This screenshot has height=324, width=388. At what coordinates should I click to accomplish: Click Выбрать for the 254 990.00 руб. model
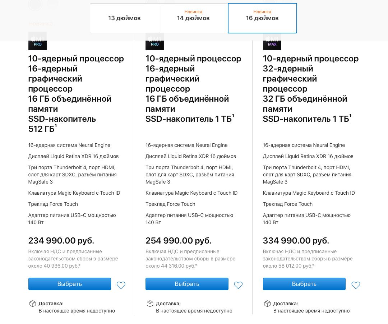187,284
